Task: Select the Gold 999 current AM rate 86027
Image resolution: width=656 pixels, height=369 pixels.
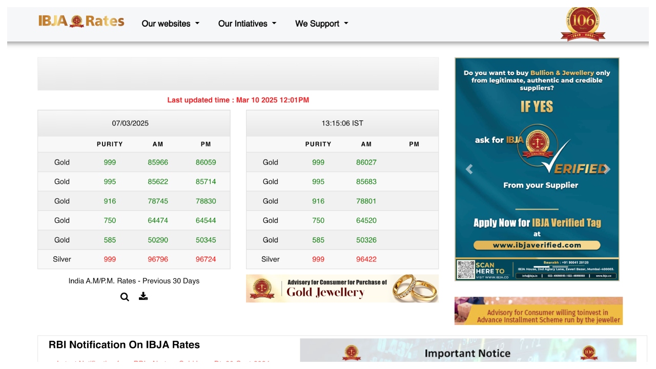Action: [x=366, y=162]
